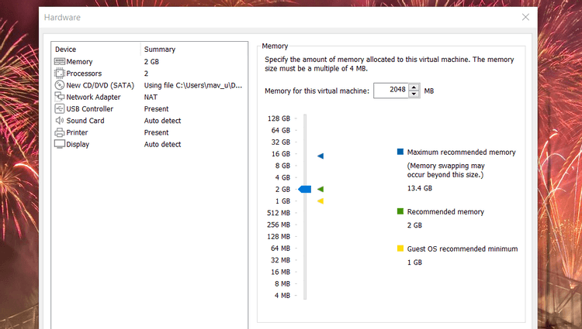Select the Printer row in device list
This screenshot has width=582, height=329.
pos(149,132)
